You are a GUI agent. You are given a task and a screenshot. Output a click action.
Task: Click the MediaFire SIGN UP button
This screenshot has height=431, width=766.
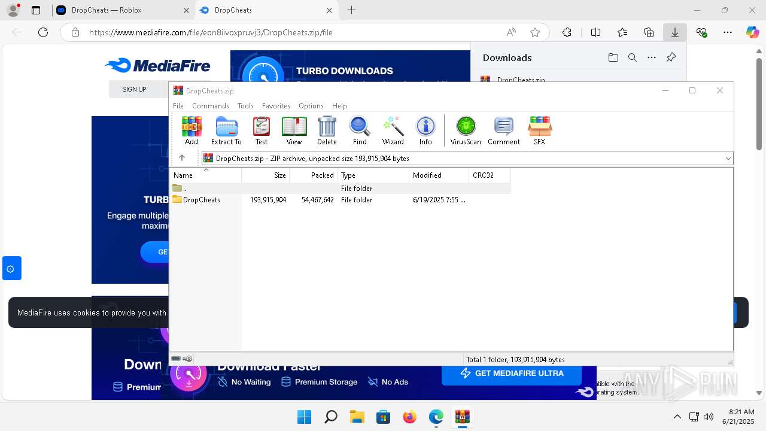[x=134, y=89]
